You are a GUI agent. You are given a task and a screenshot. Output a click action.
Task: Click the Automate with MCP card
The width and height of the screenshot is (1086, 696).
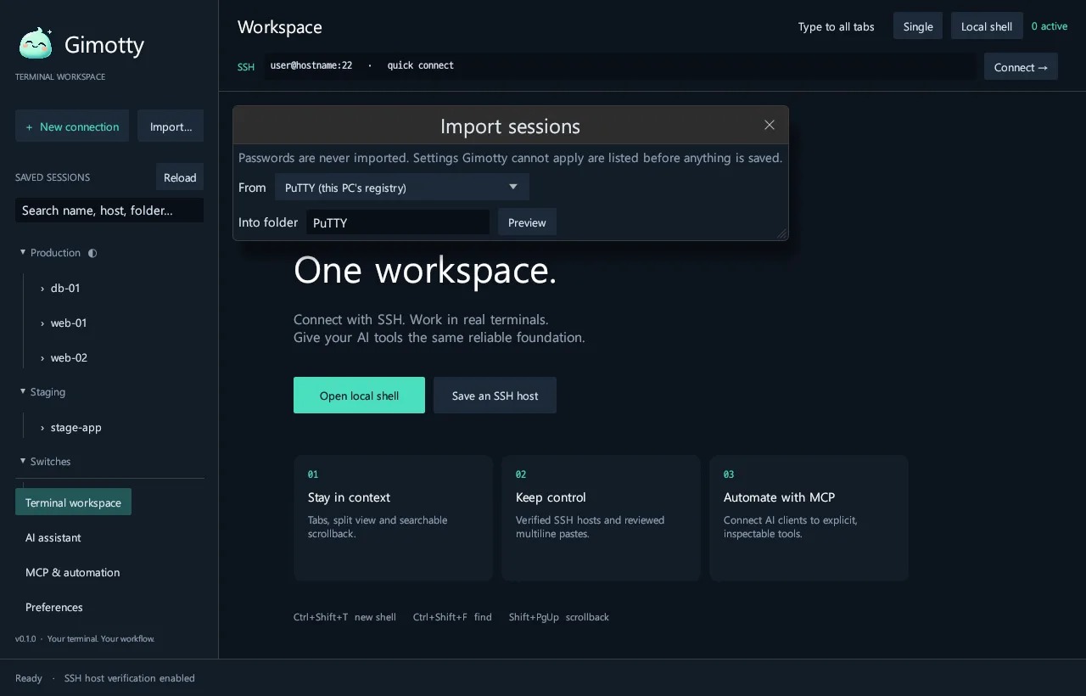pos(809,518)
